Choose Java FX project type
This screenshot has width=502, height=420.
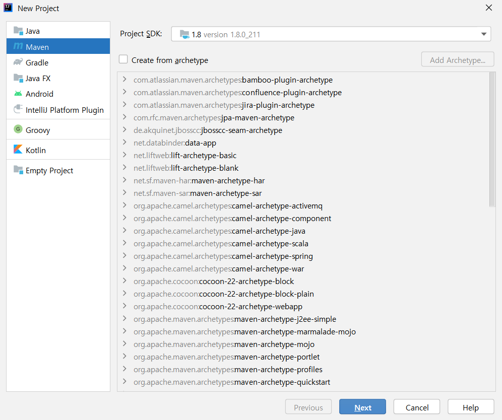(58, 78)
